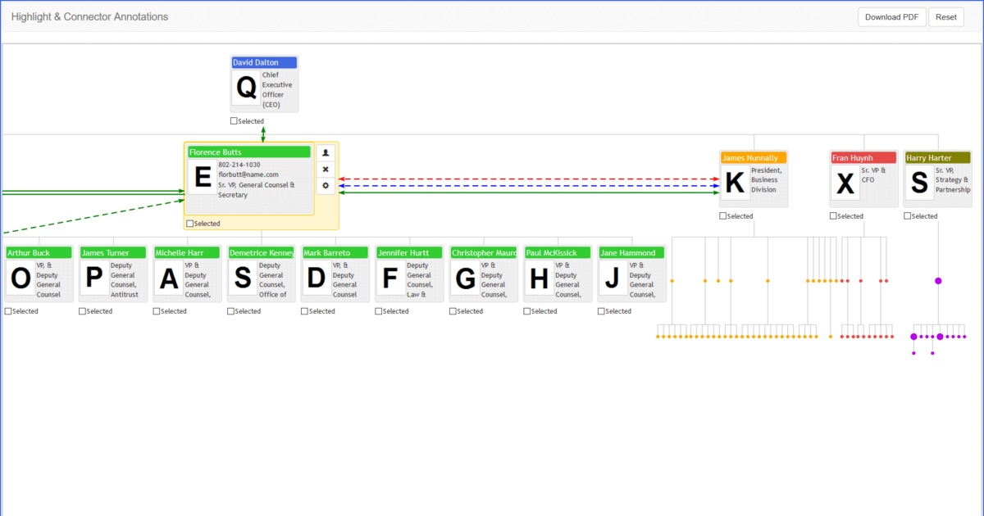Click the X remove icon beside Florence Butts
Screen dimensions: 984x516
point(326,170)
